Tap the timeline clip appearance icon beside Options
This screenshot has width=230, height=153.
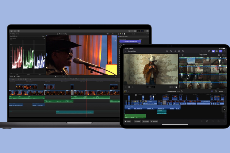(216, 91)
